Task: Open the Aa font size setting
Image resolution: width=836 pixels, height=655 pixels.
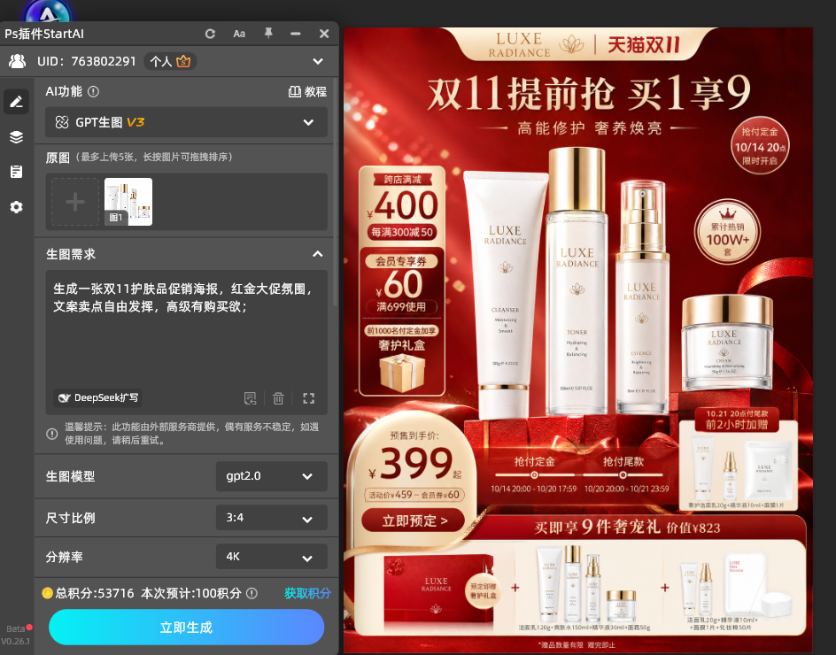Action: [x=239, y=34]
